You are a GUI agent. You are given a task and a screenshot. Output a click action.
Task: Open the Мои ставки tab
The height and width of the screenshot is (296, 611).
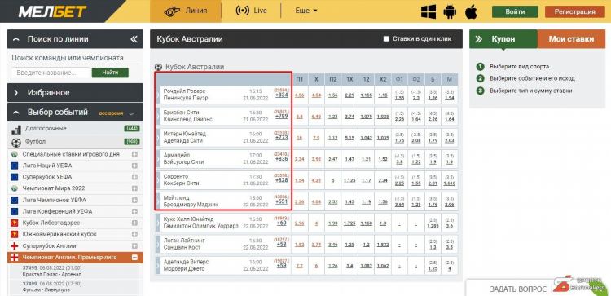(571, 39)
